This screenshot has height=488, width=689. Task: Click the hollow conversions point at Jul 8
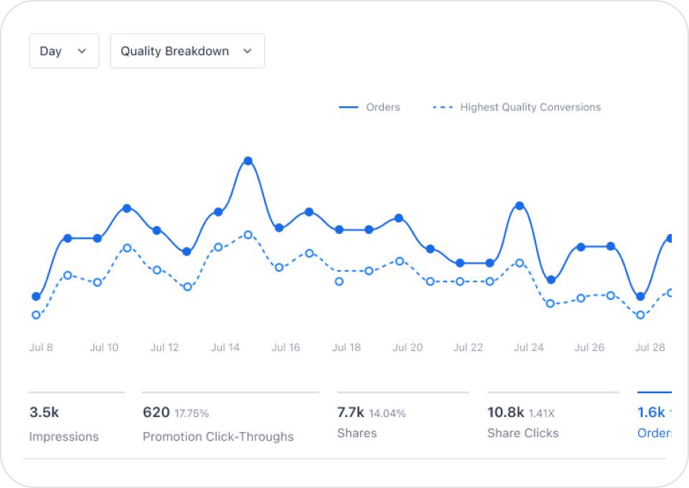[x=36, y=315]
